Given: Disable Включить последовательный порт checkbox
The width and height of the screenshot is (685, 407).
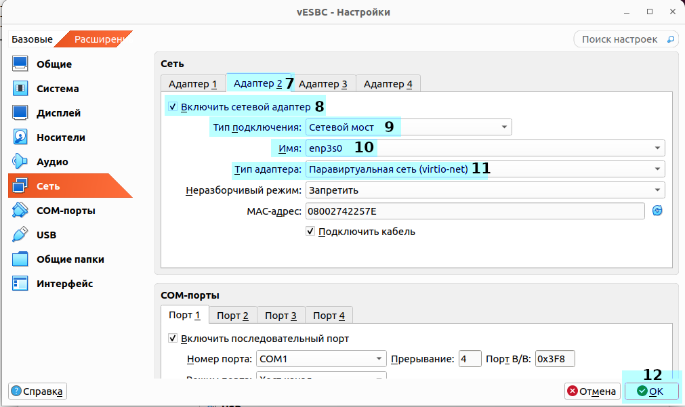Looking at the screenshot, I should pos(173,339).
